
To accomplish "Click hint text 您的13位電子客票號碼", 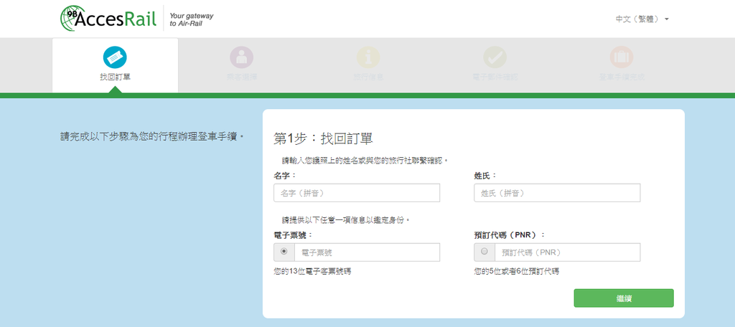I will (x=312, y=271).
